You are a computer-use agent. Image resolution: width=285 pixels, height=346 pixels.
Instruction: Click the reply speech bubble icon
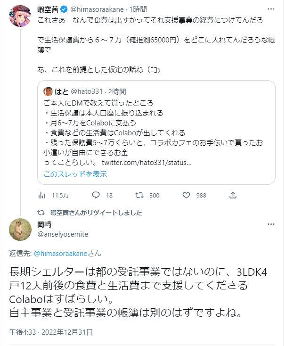(96, 195)
